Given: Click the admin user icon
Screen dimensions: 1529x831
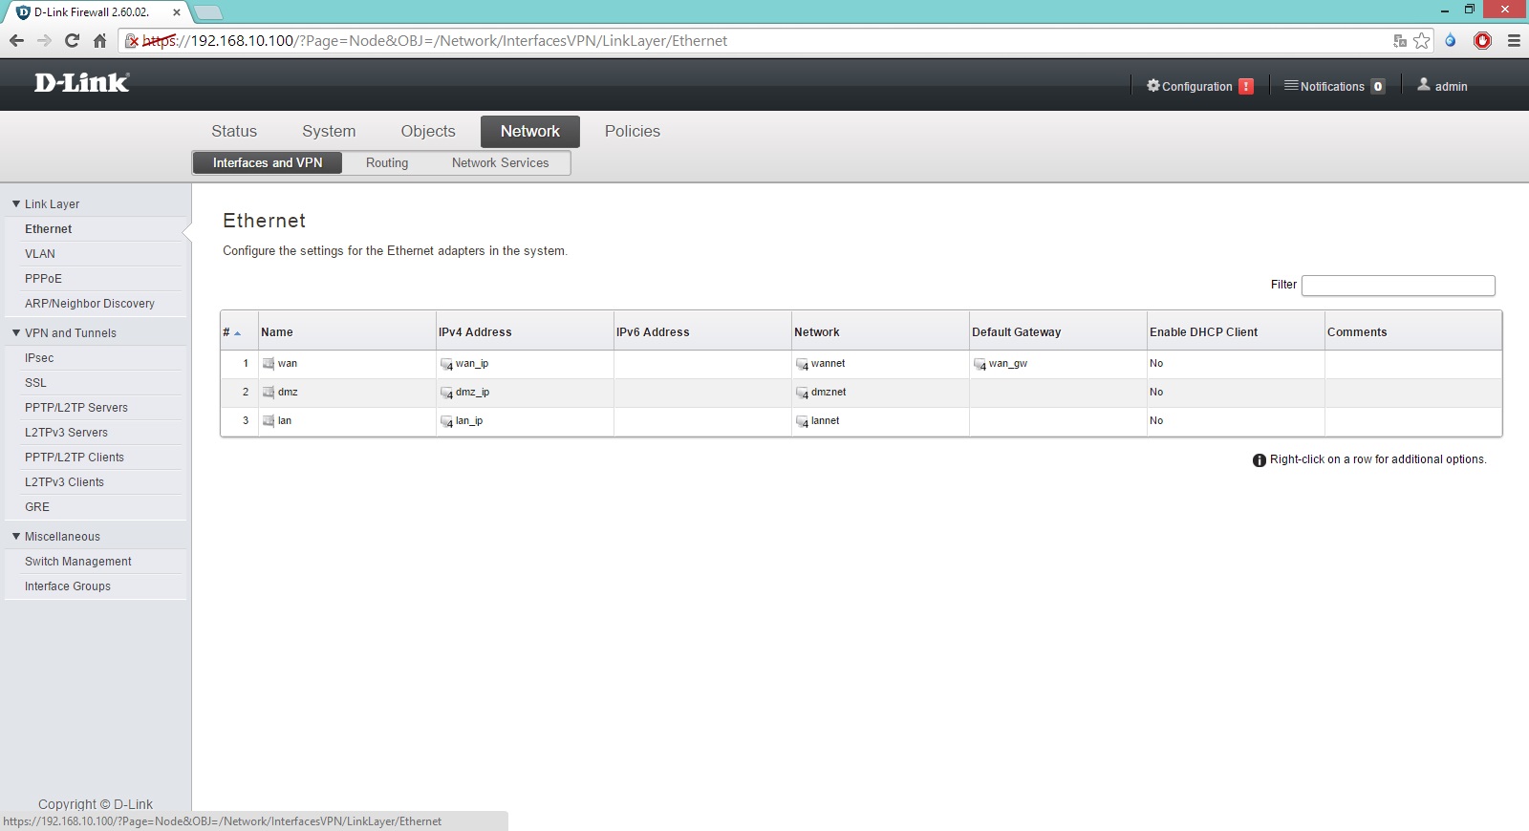Looking at the screenshot, I should pyautogui.click(x=1423, y=85).
